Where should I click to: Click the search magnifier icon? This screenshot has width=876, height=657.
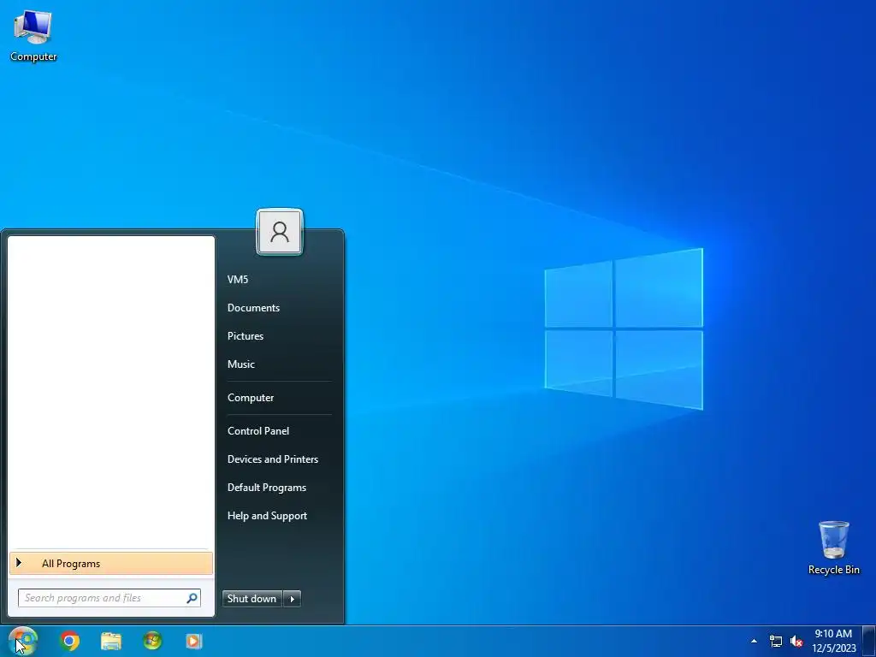pyautogui.click(x=192, y=598)
